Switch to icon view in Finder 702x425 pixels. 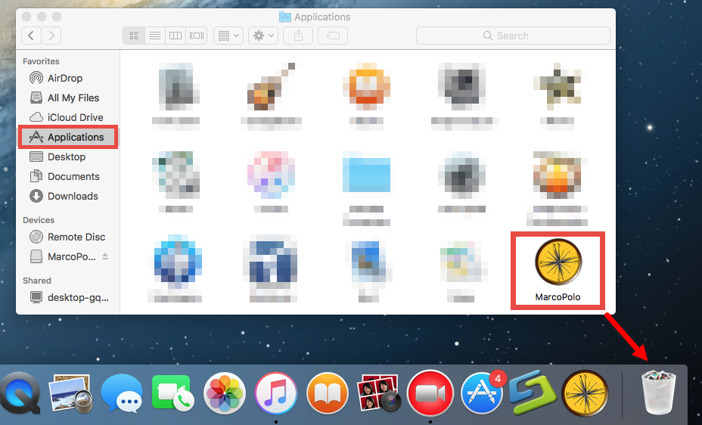(134, 36)
